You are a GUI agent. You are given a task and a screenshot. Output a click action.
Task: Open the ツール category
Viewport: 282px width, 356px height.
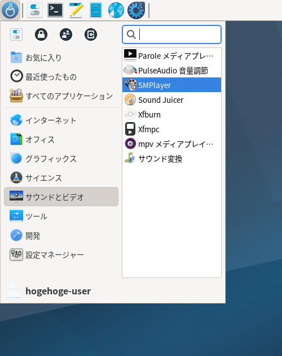pos(61,216)
